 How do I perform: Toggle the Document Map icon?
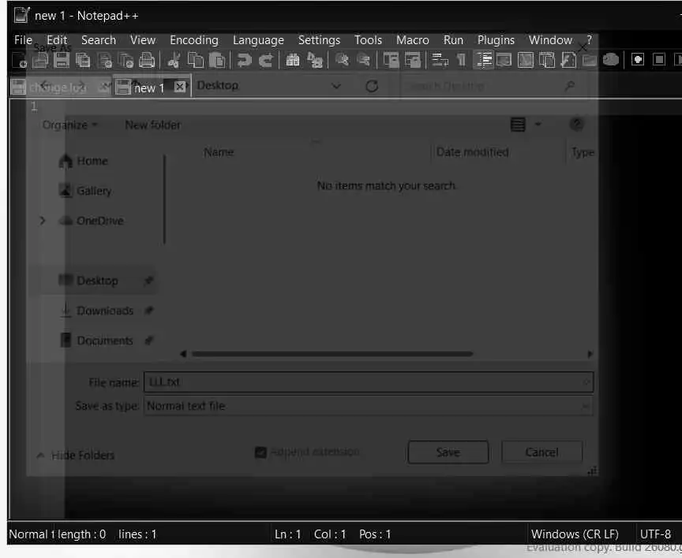coord(526,60)
